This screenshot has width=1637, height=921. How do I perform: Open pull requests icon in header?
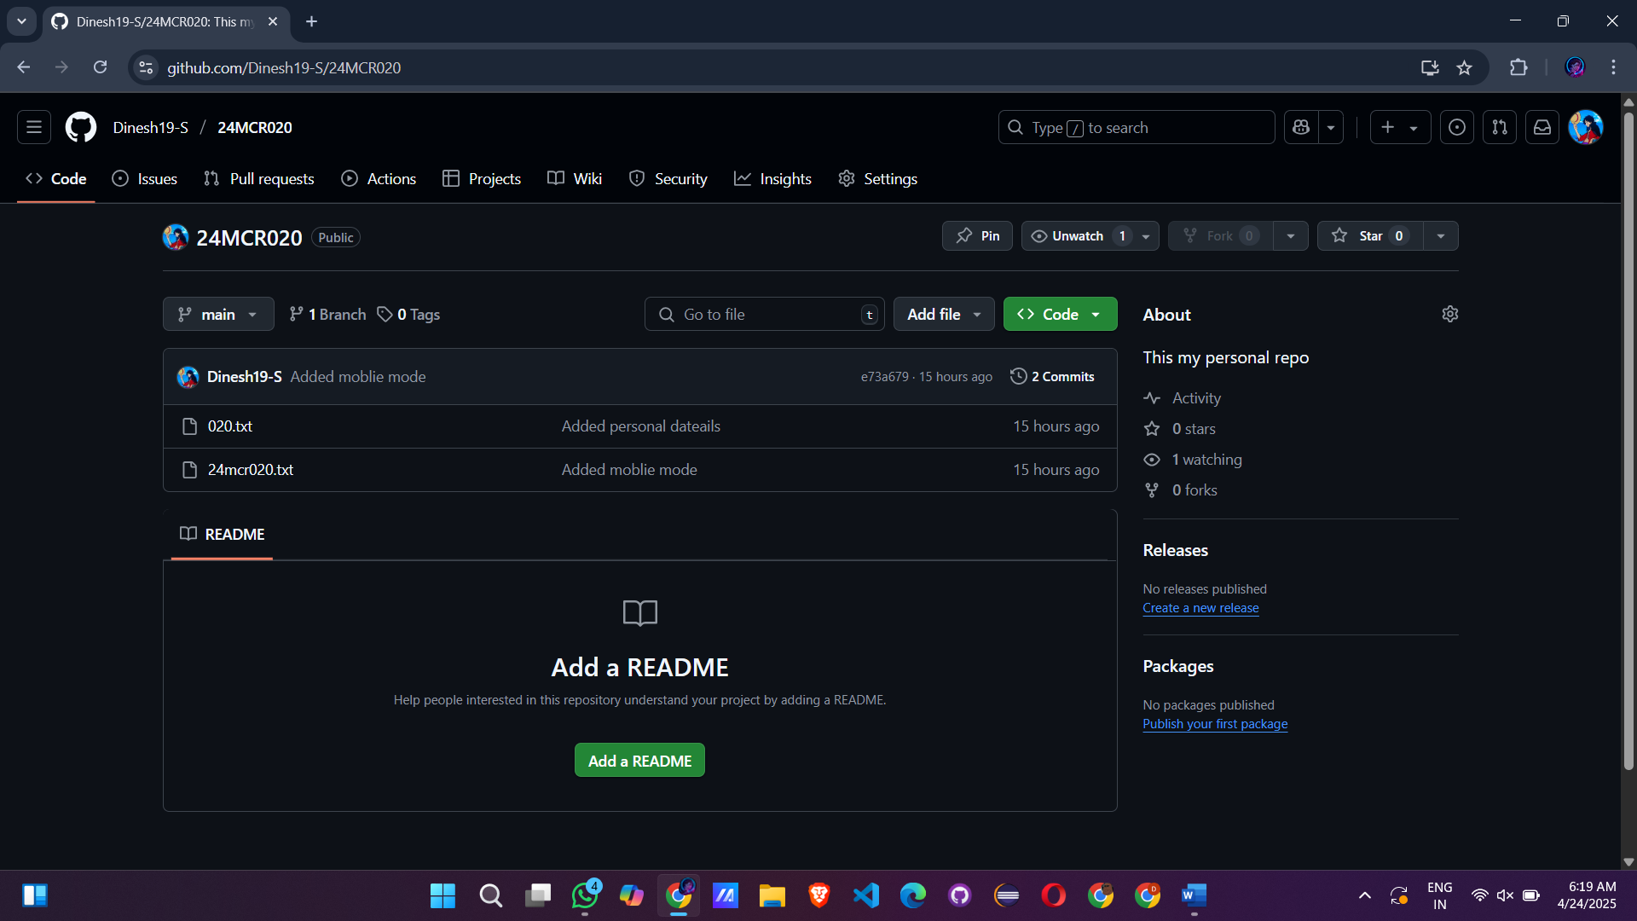pos(1500,128)
